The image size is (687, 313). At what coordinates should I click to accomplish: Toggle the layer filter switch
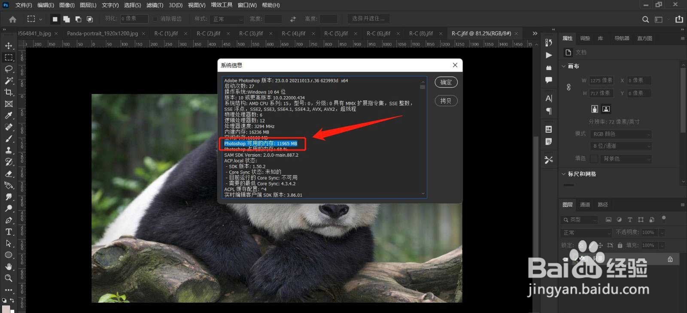663,219
